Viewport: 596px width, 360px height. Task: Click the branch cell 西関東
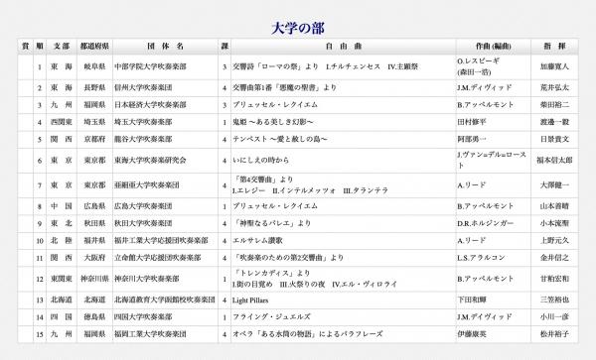62,122
